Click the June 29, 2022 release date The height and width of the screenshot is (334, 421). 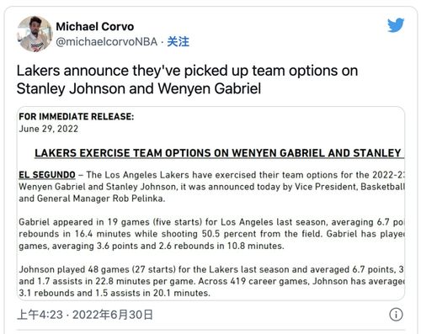[49, 129]
